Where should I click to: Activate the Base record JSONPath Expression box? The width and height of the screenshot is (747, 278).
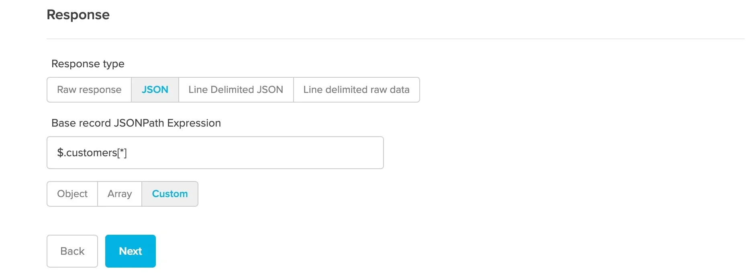(x=215, y=153)
